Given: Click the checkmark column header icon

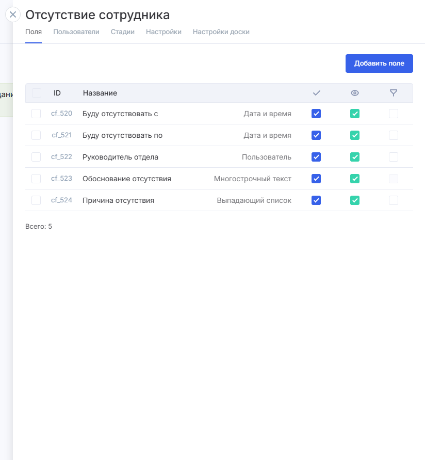Looking at the screenshot, I should [317, 93].
